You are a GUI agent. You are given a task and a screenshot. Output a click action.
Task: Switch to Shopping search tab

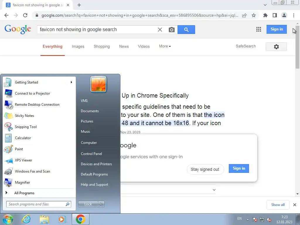(102, 47)
